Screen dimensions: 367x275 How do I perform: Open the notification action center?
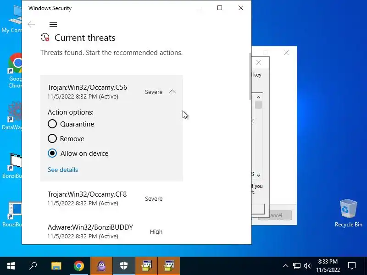352,266
